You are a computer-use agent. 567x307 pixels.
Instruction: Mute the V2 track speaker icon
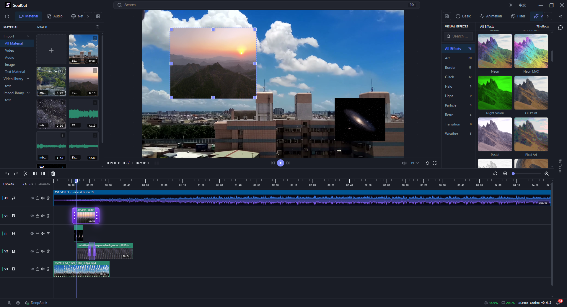point(43,251)
